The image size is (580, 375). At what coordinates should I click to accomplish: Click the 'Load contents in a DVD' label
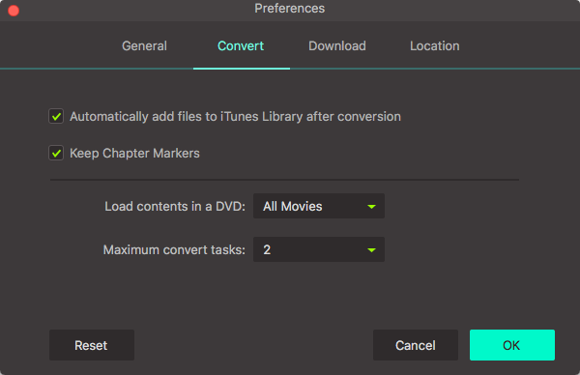175,207
